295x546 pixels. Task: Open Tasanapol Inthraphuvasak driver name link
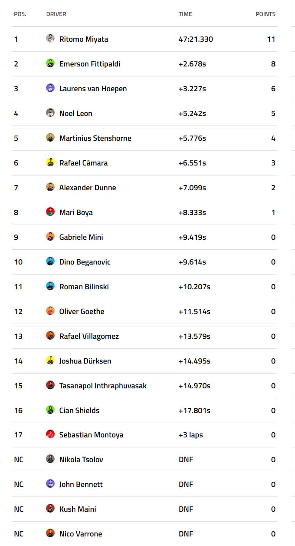coord(103,386)
